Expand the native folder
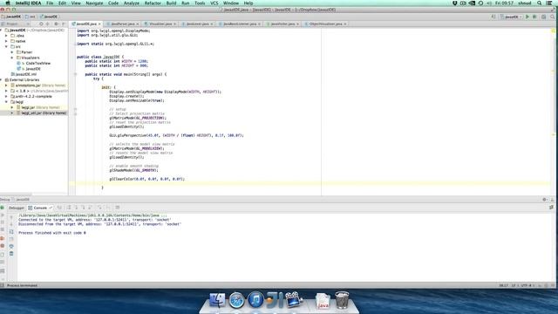Image resolution: width=558 pixels, height=314 pixels. 6,41
